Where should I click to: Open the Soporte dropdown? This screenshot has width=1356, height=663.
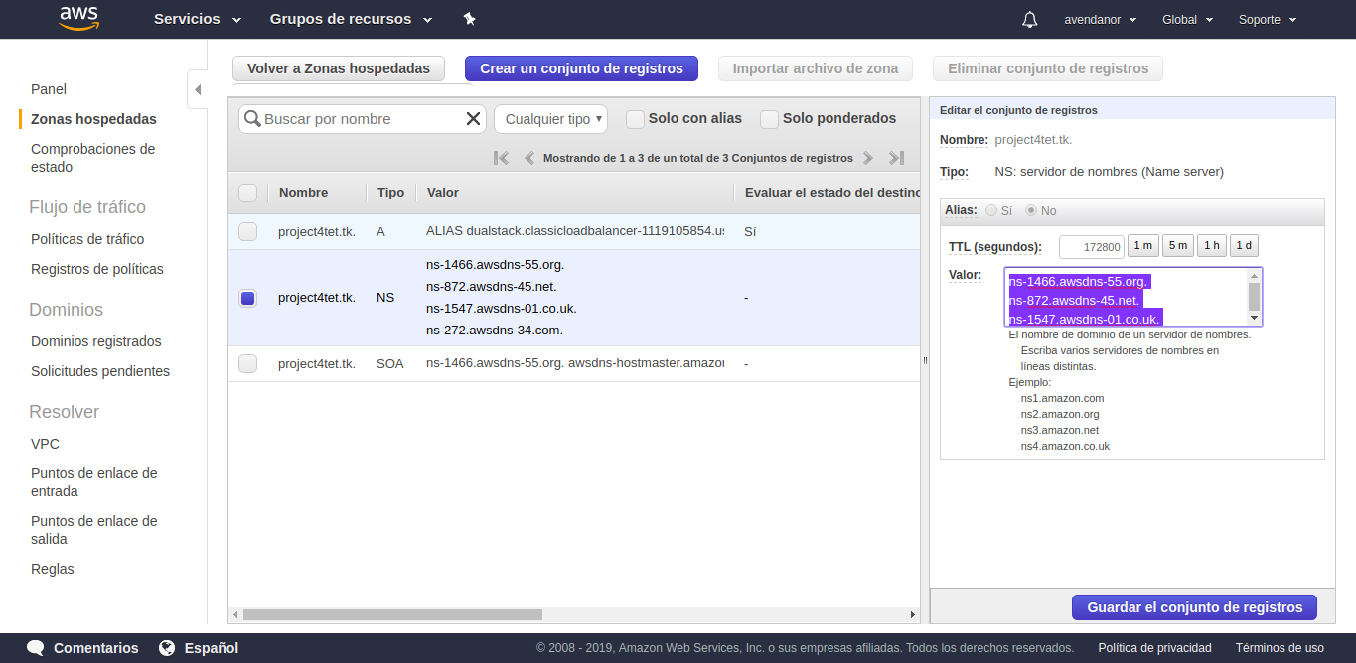(1268, 20)
